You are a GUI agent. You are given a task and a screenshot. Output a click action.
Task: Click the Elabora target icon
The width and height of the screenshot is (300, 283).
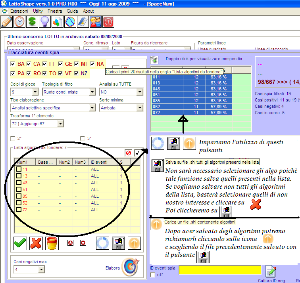tap(131, 267)
